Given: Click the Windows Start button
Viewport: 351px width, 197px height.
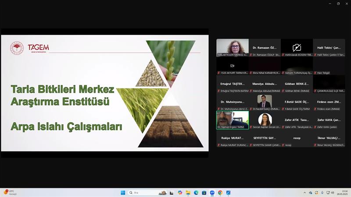Looking at the screenshot, I should [x=123, y=193].
